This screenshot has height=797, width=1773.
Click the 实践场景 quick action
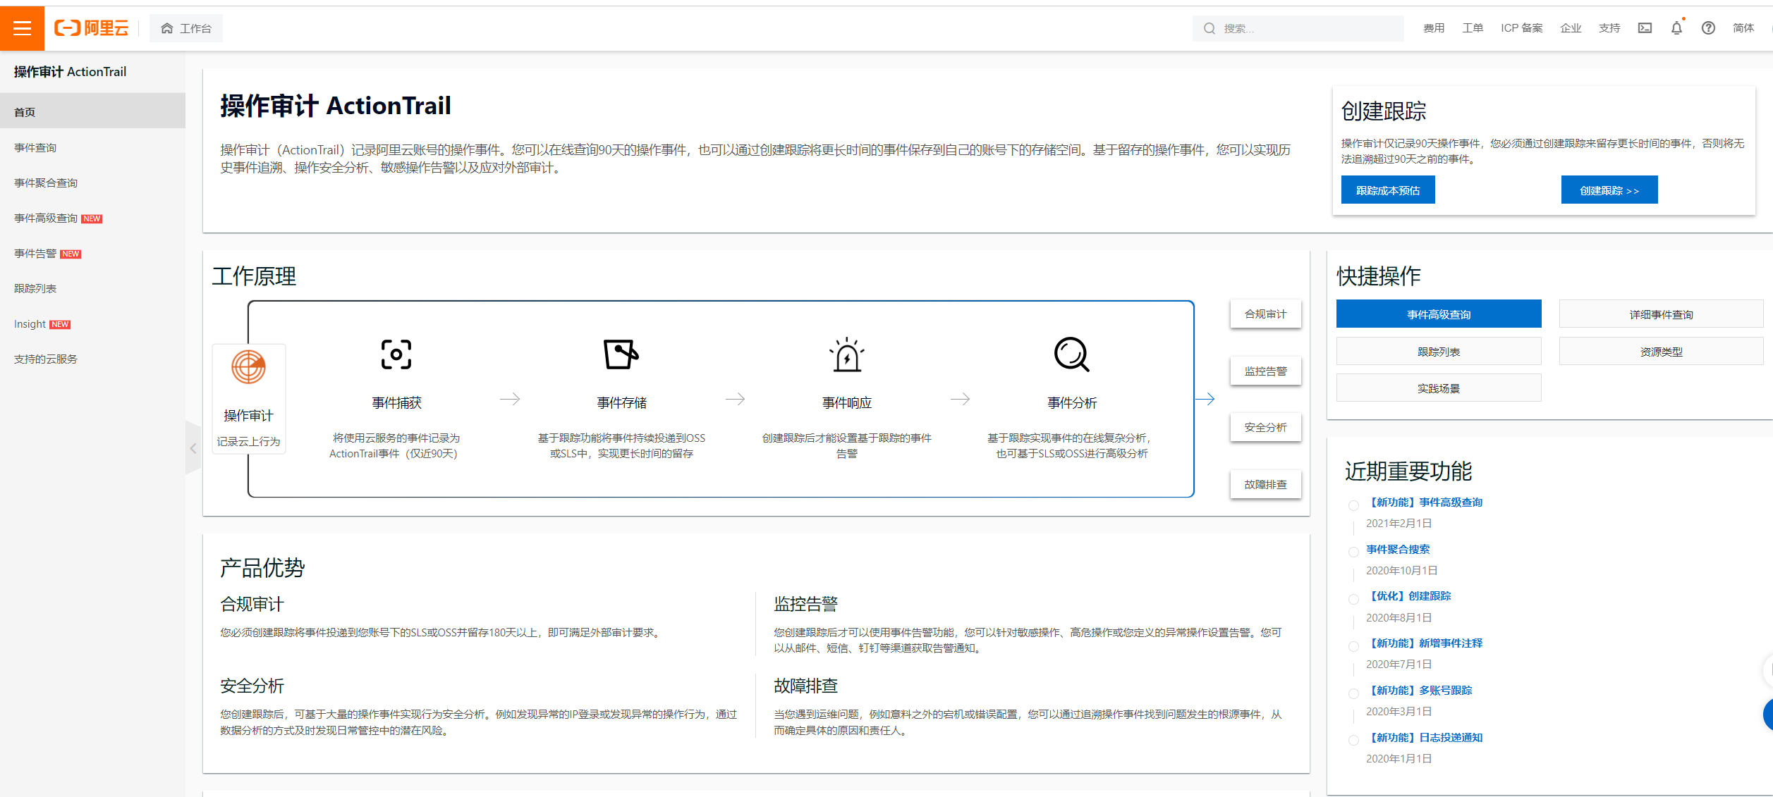(x=1438, y=388)
